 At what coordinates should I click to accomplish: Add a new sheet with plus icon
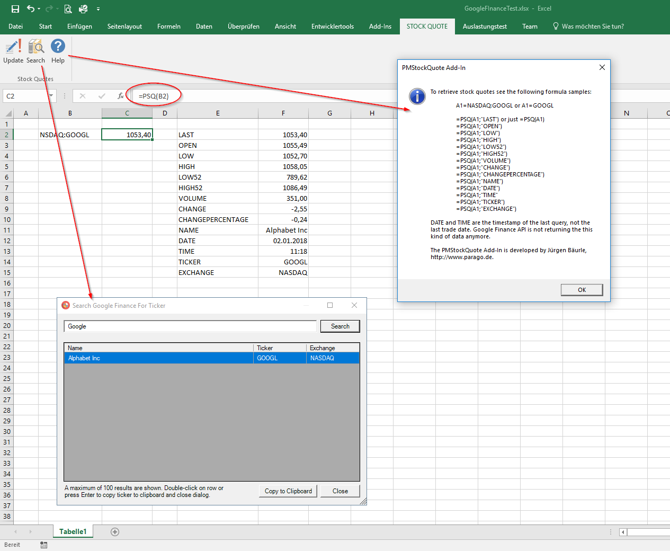pos(115,532)
